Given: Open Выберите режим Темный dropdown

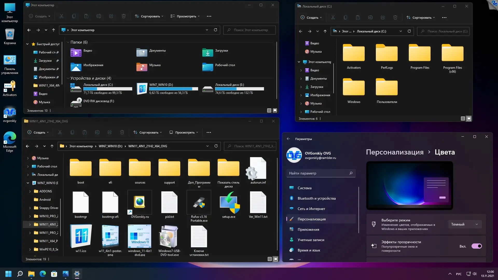Looking at the screenshot, I should pos(465,224).
